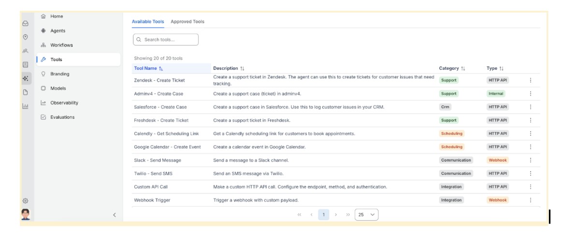Open the Agents menu item
This screenshot has height=239, width=578.
pos(78,30)
